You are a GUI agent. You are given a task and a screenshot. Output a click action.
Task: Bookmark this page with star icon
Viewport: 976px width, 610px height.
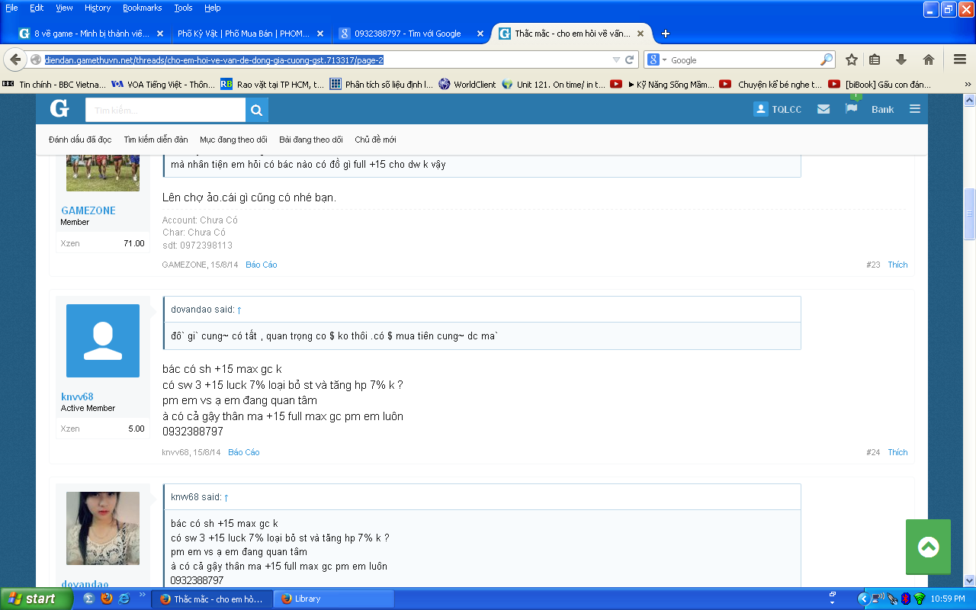pyautogui.click(x=852, y=59)
